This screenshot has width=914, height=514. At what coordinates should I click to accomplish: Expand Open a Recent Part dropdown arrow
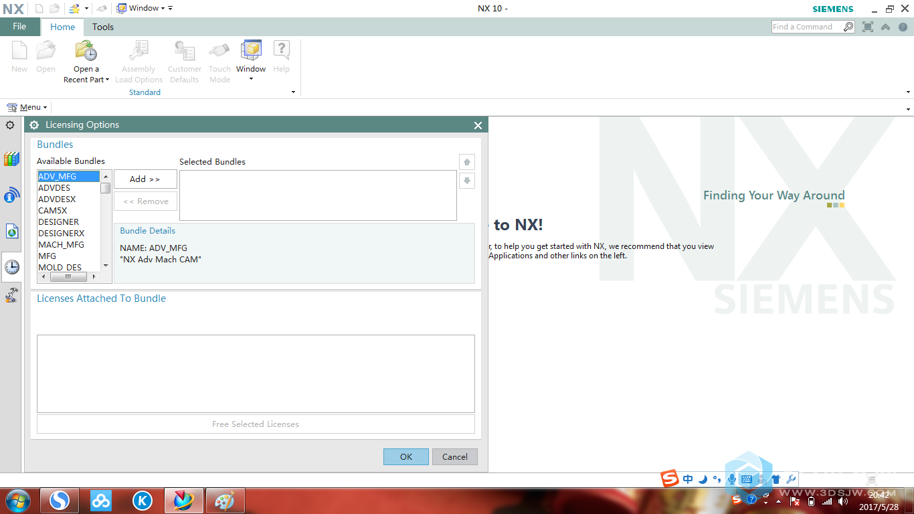point(107,80)
